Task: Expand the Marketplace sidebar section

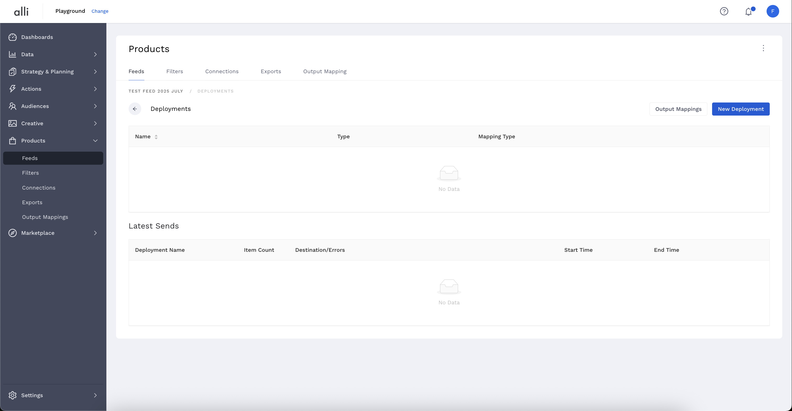Action: click(x=95, y=233)
